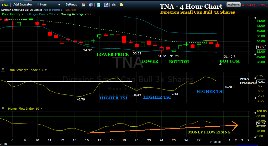Click Add to Portfolio link
This screenshot has width=268, height=146.
tap(53, 10)
